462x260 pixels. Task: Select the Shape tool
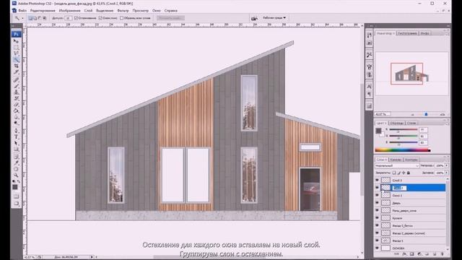click(x=16, y=149)
